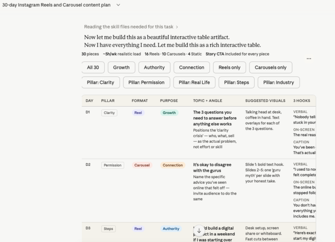Open the three-dots artifact options menu

click(309, 59)
